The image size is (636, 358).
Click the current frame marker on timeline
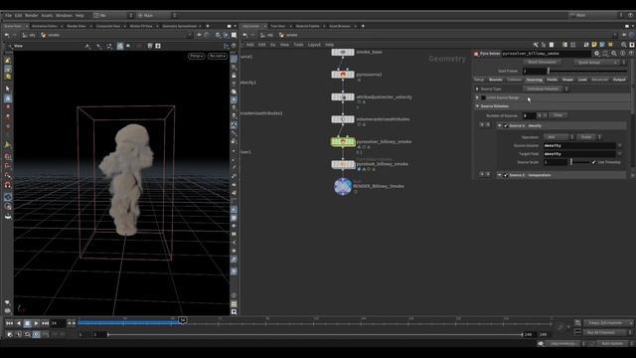[183, 320]
